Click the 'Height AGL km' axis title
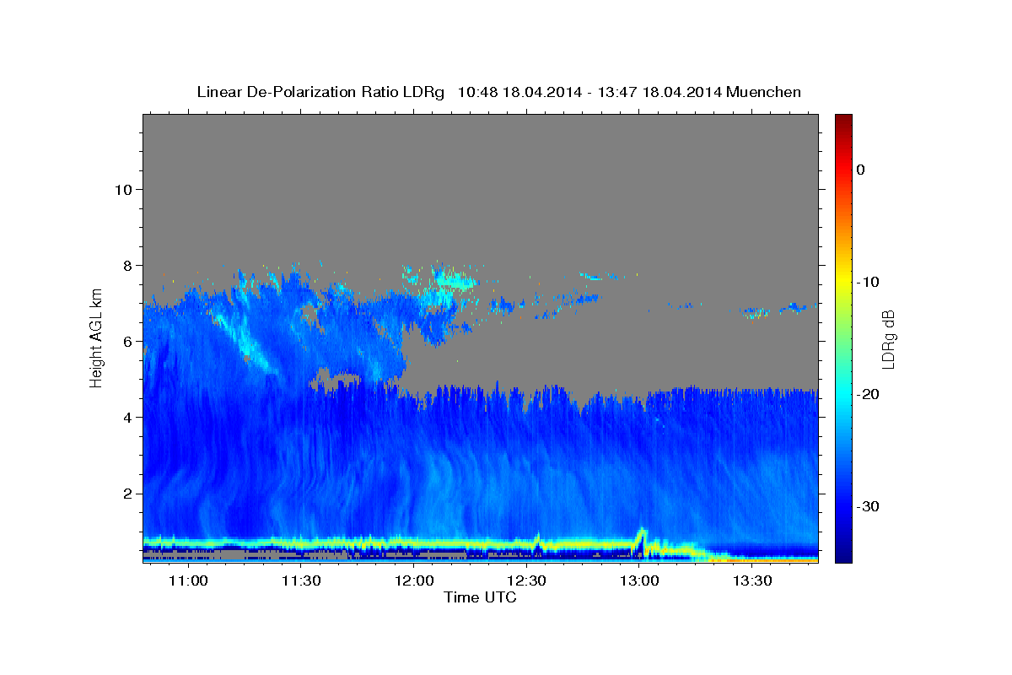Image resolution: width=1012 pixels, height=675 pixels. (96, 337)
